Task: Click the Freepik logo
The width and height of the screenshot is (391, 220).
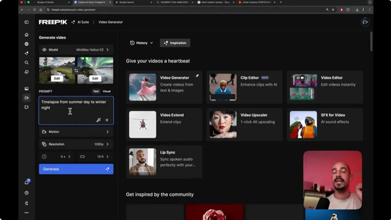Action: tap(53, 22)
